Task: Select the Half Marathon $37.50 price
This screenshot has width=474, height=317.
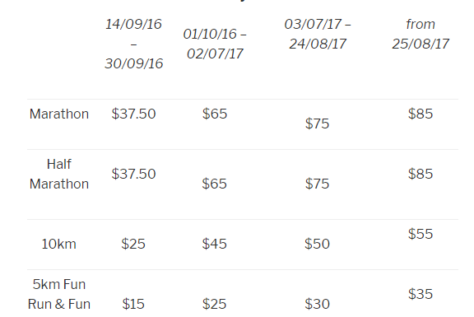Action: (133, 174)
